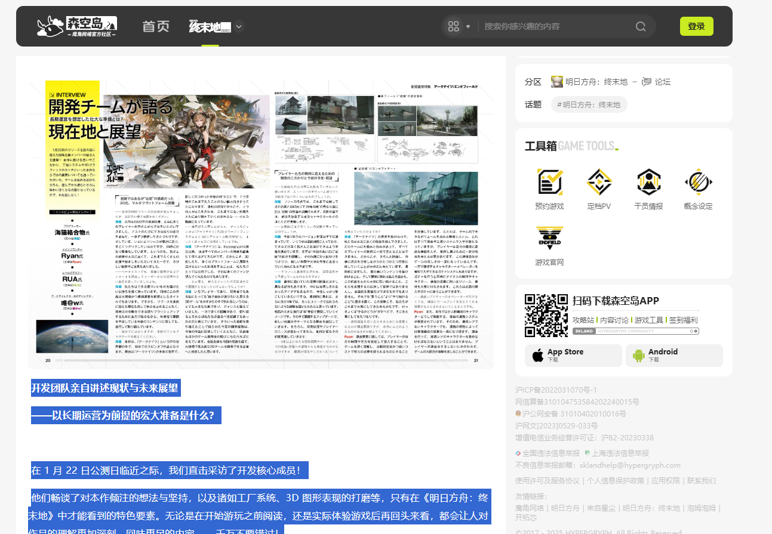Open the search category dropdown
772x534 pixels.
[x=458, y=26]
